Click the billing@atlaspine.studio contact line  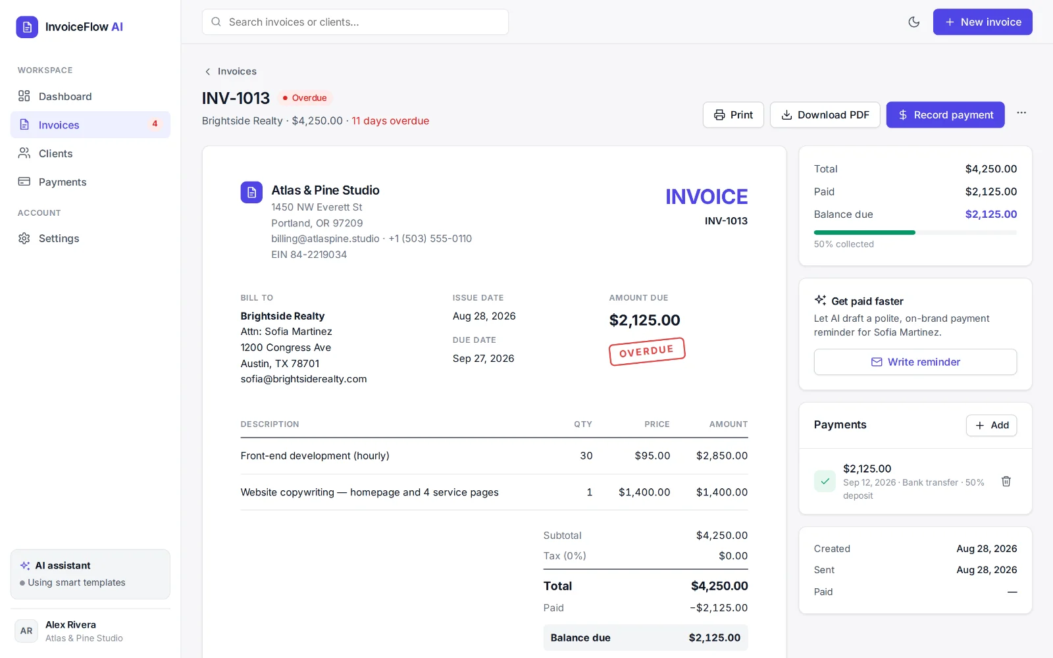point(372,239)
